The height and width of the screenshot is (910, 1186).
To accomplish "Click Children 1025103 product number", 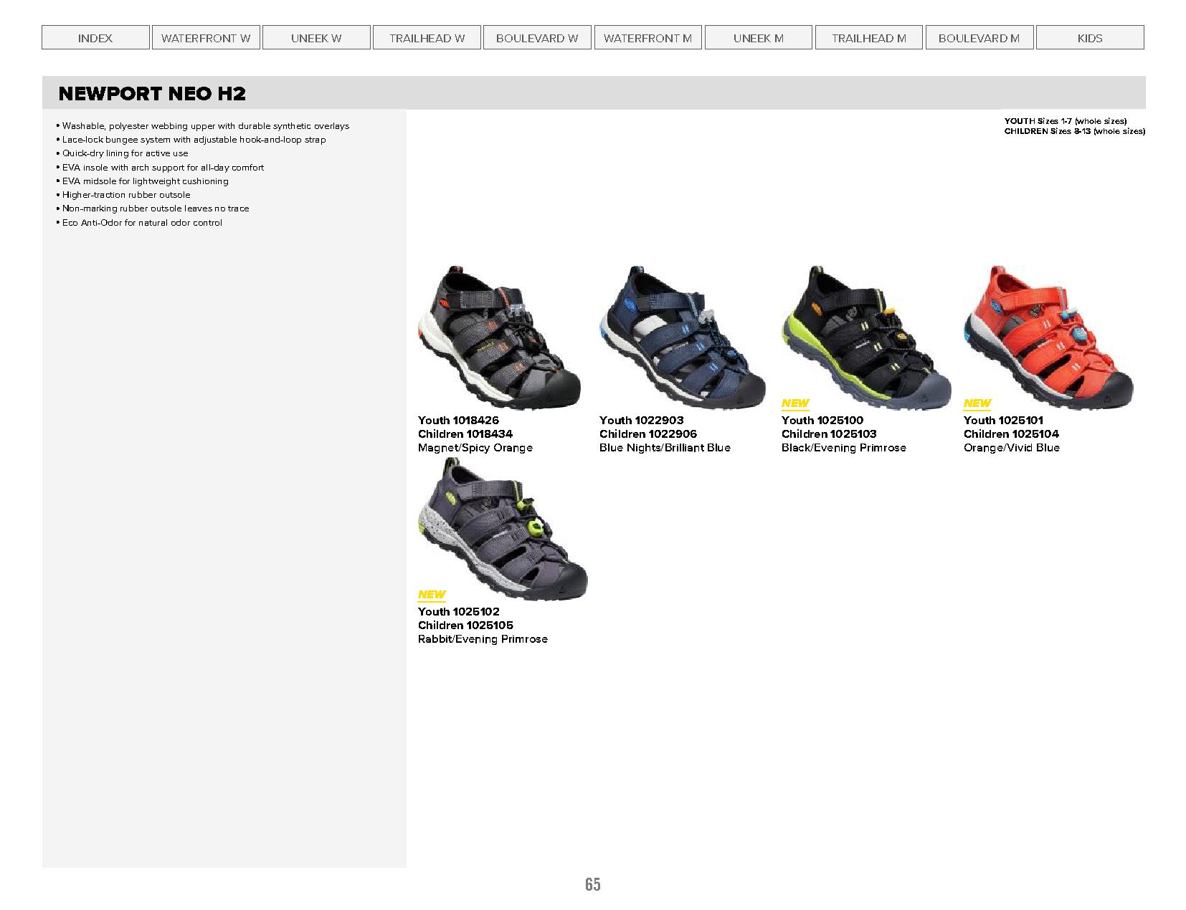I will pos(829,434).
